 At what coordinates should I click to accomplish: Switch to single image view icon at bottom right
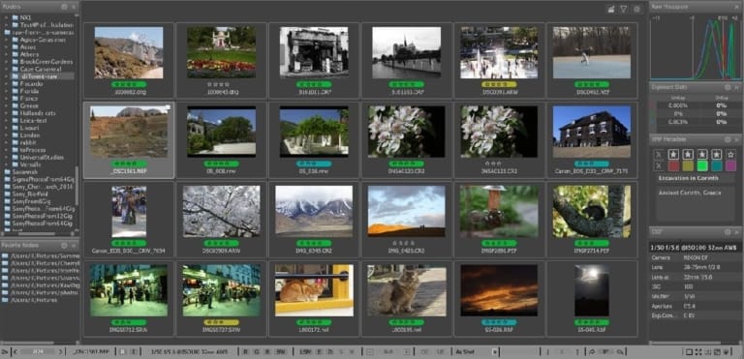(x=689, y=352)
